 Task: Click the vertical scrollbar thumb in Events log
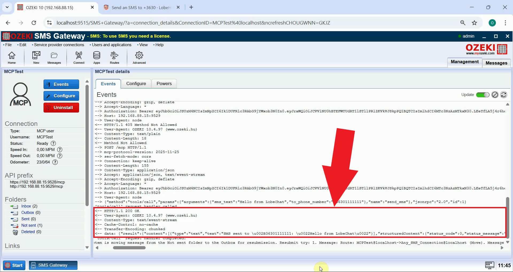pos(507,218)
